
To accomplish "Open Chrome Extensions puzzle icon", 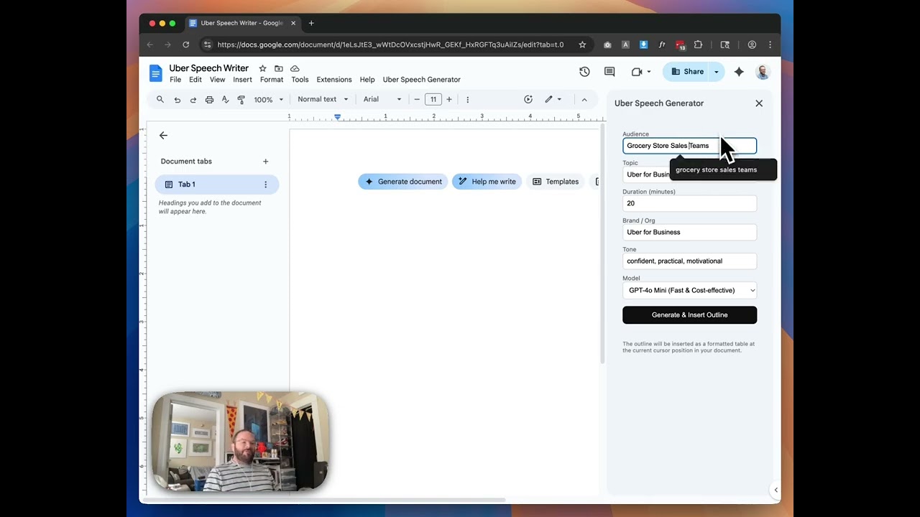I will pyautogui.click(x=698, y=45).
